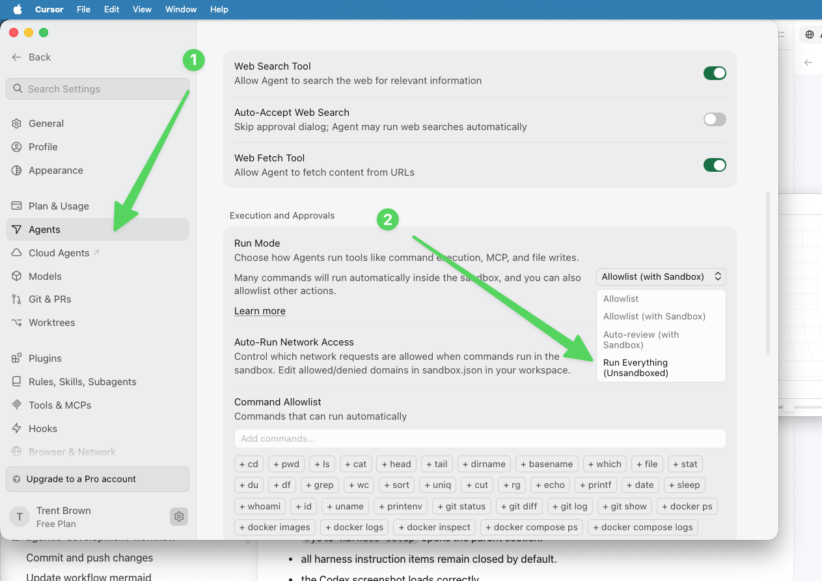This screenshot has height=581, width=822.
Task: Click the whoami command chip
Action: tap(260, 506)
